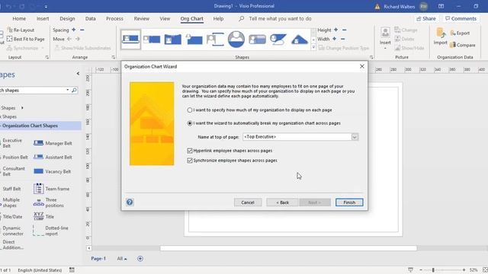This screenshot has width=488, height=274.
Task: Click the zoom slider handle
Action: click(433, 270)
